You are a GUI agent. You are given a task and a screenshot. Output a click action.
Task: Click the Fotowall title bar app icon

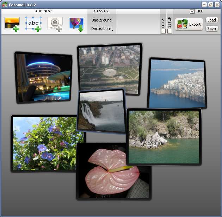[5, 5]
